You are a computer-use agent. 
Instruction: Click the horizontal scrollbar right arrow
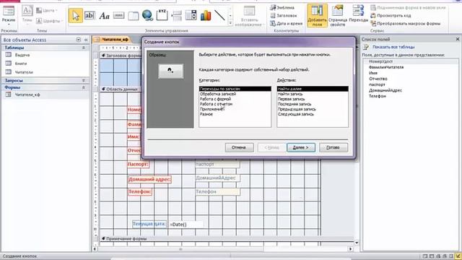click(x=350, y=249)
